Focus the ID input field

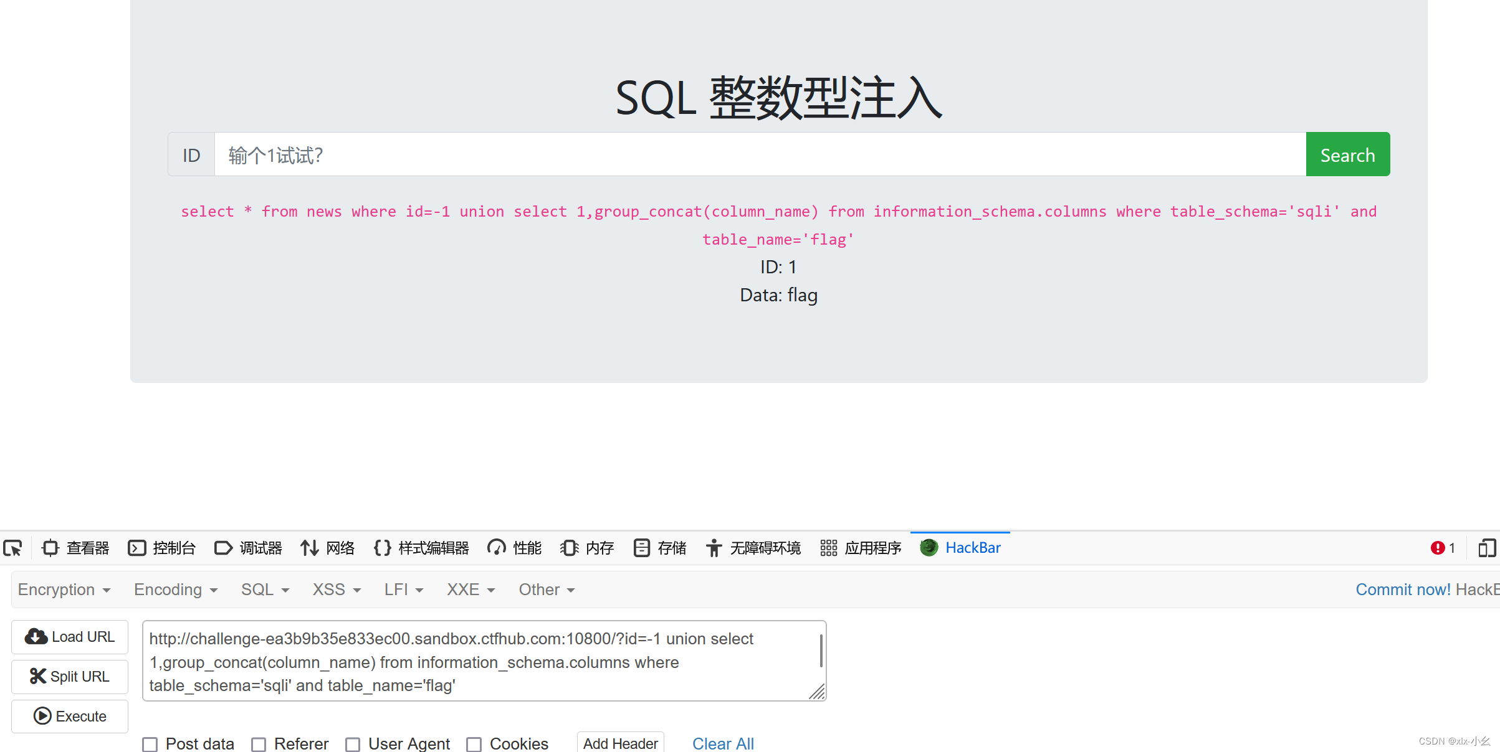(760, 154)
